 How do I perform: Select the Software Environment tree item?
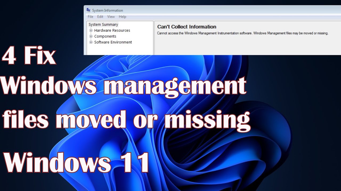tap(113, 42)
